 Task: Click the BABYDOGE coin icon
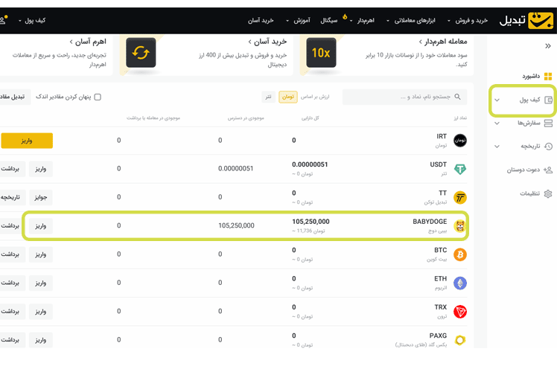click(460, 225)
